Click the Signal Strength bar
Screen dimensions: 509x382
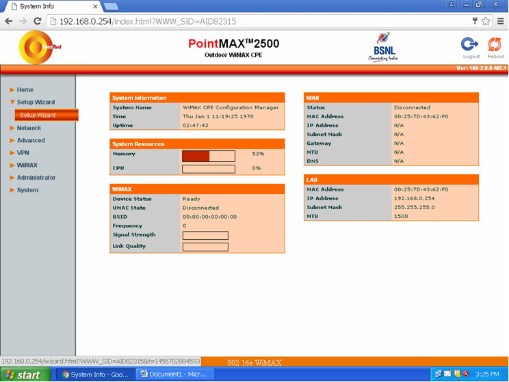point(205,236)
